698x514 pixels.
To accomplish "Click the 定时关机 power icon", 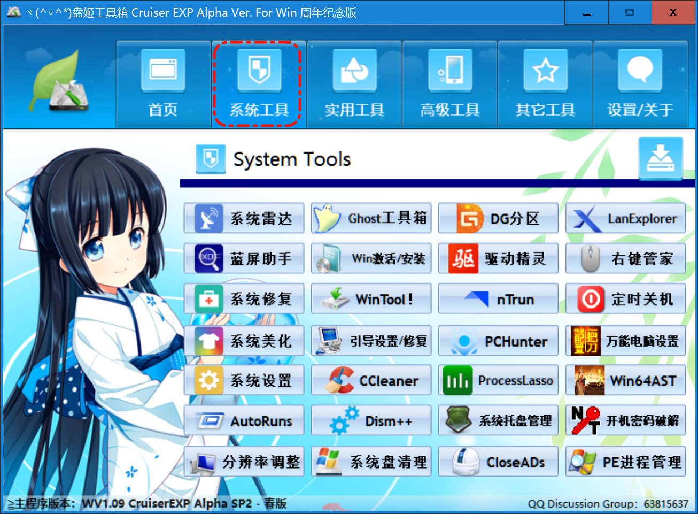I will 591,299.
